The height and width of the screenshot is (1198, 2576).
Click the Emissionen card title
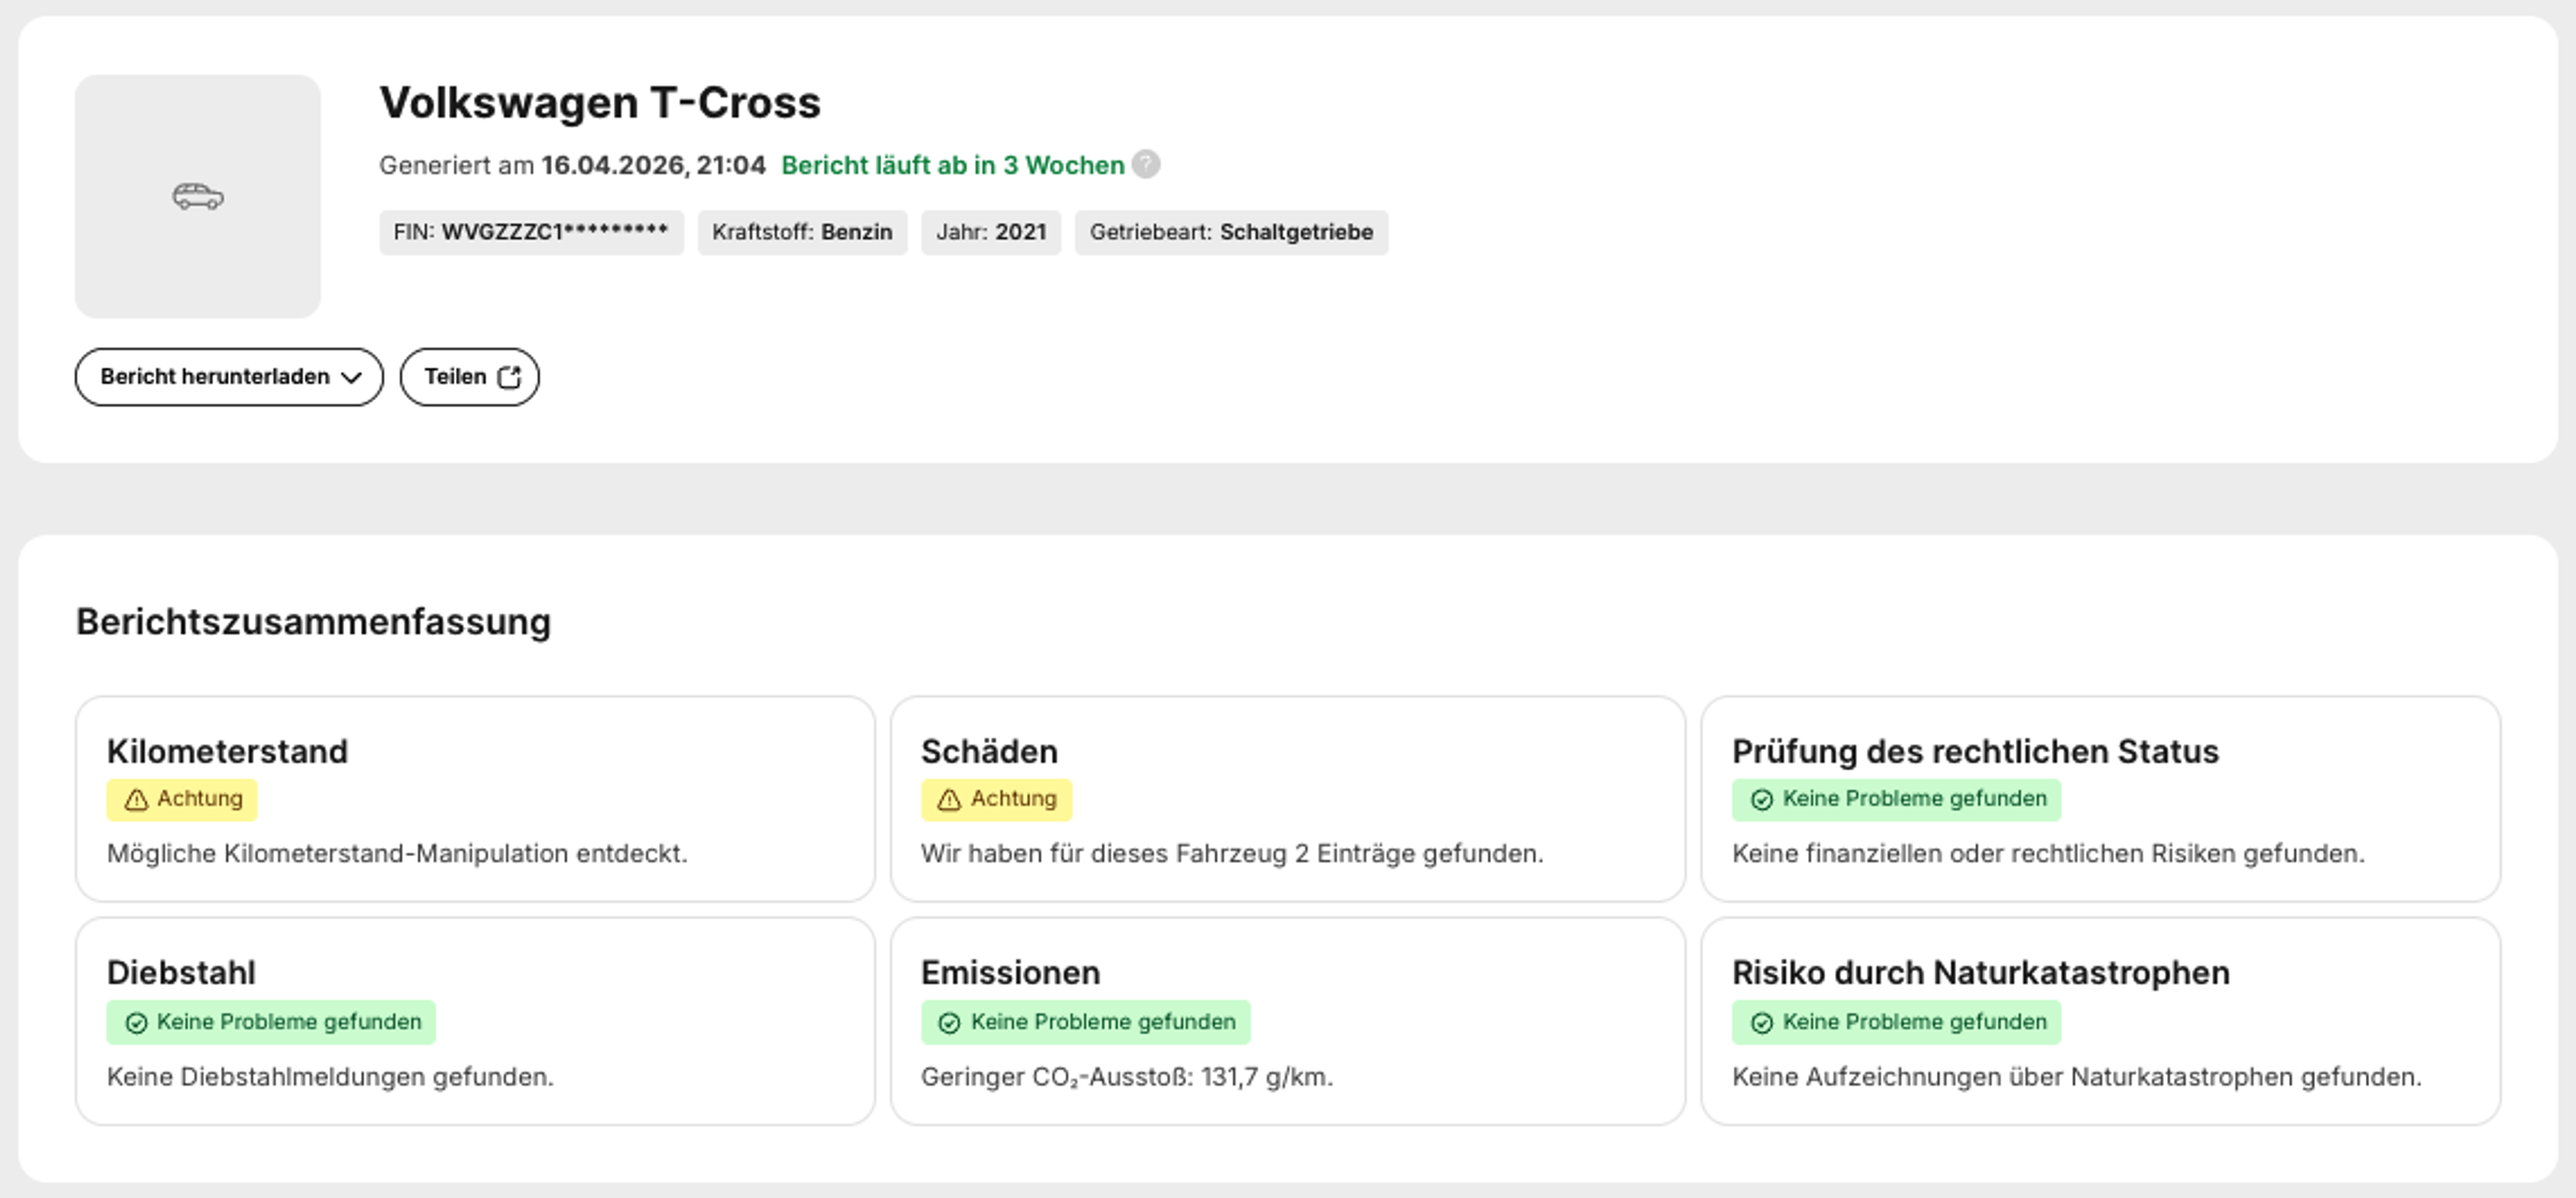pyautogui.click(x=1010, y=972)
